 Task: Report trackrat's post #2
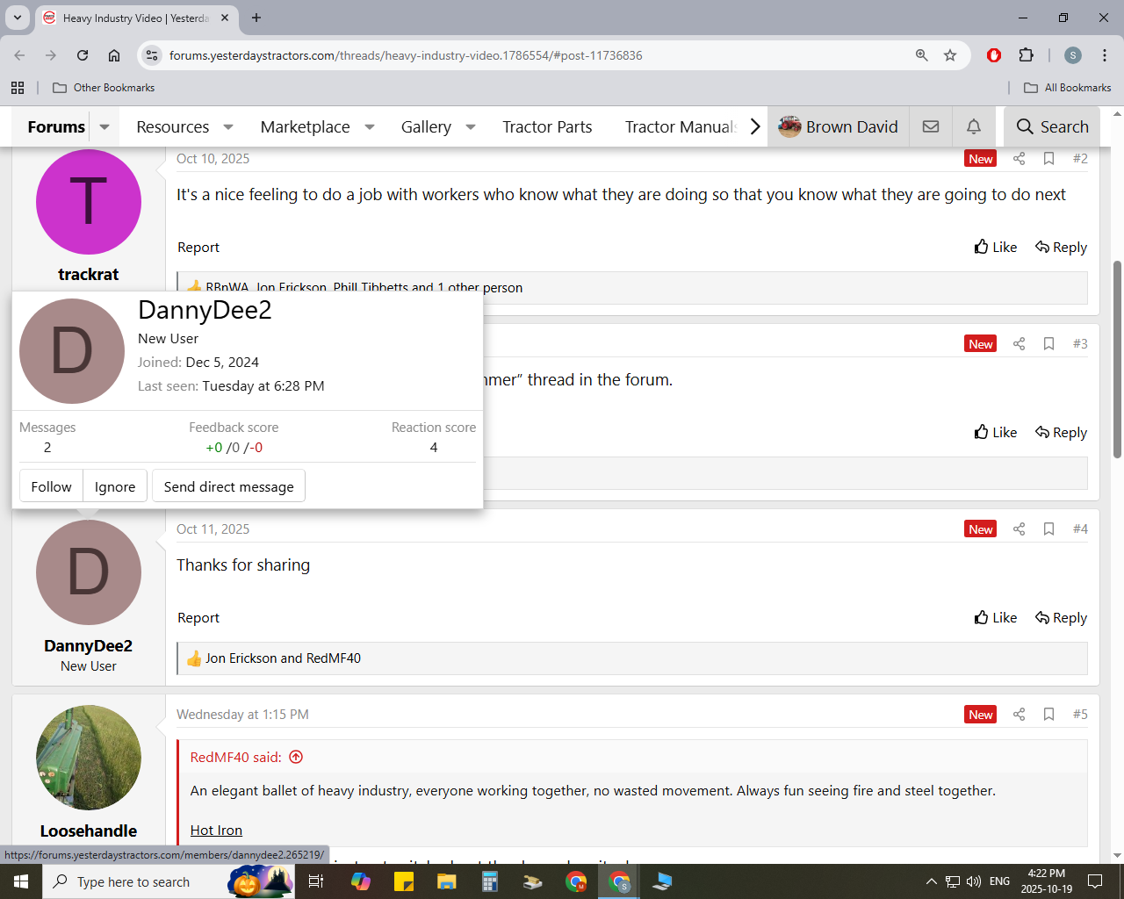(x=198, y=248)
